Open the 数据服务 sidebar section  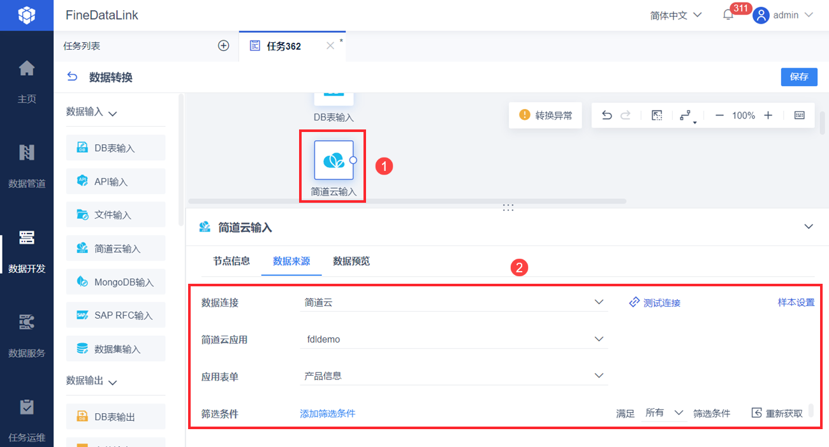pyautogui.click(x=27, y=335)
